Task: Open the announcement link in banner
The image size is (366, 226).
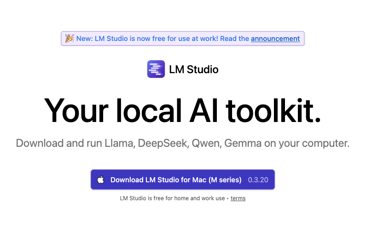Action: (x=275, y=39)
